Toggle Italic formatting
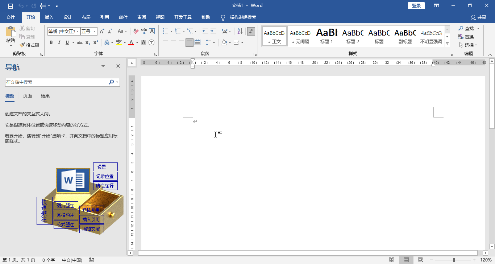Viewport: 495px width, 264px height. coord(59,42)
